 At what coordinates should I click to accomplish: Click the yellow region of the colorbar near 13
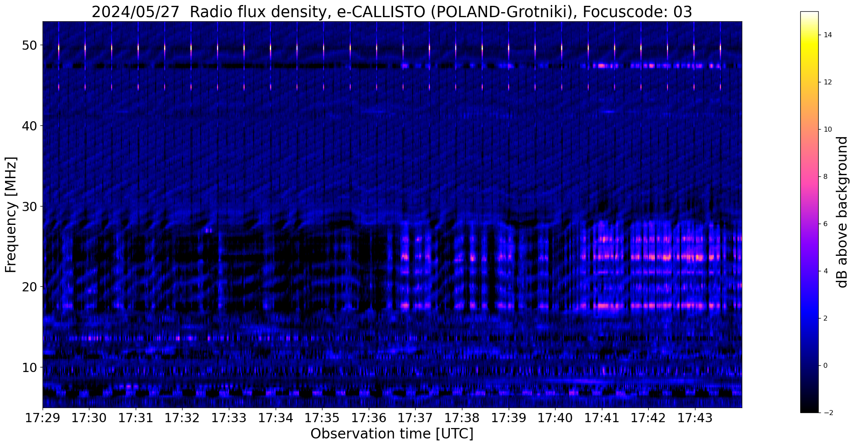pyautogui.click(x=809, y=59)
